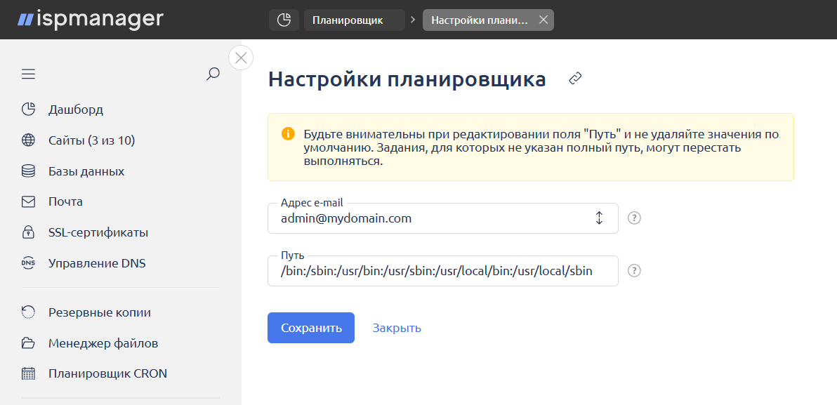Copy link to Настройки планировщика settings
The width and height of the screenshot is (837, 405).
click(x=575, y=79)
